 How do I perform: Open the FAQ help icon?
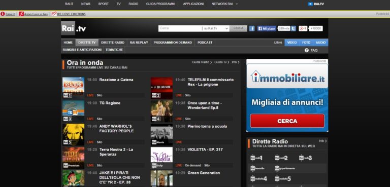coord(306,50)
